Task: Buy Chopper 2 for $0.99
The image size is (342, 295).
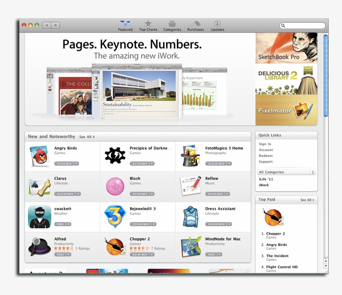Action: [139, 255]
